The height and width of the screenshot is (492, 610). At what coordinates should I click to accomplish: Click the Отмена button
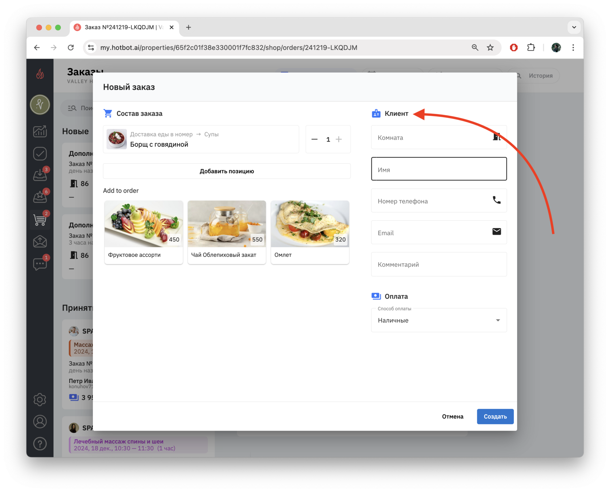[453, 417]
